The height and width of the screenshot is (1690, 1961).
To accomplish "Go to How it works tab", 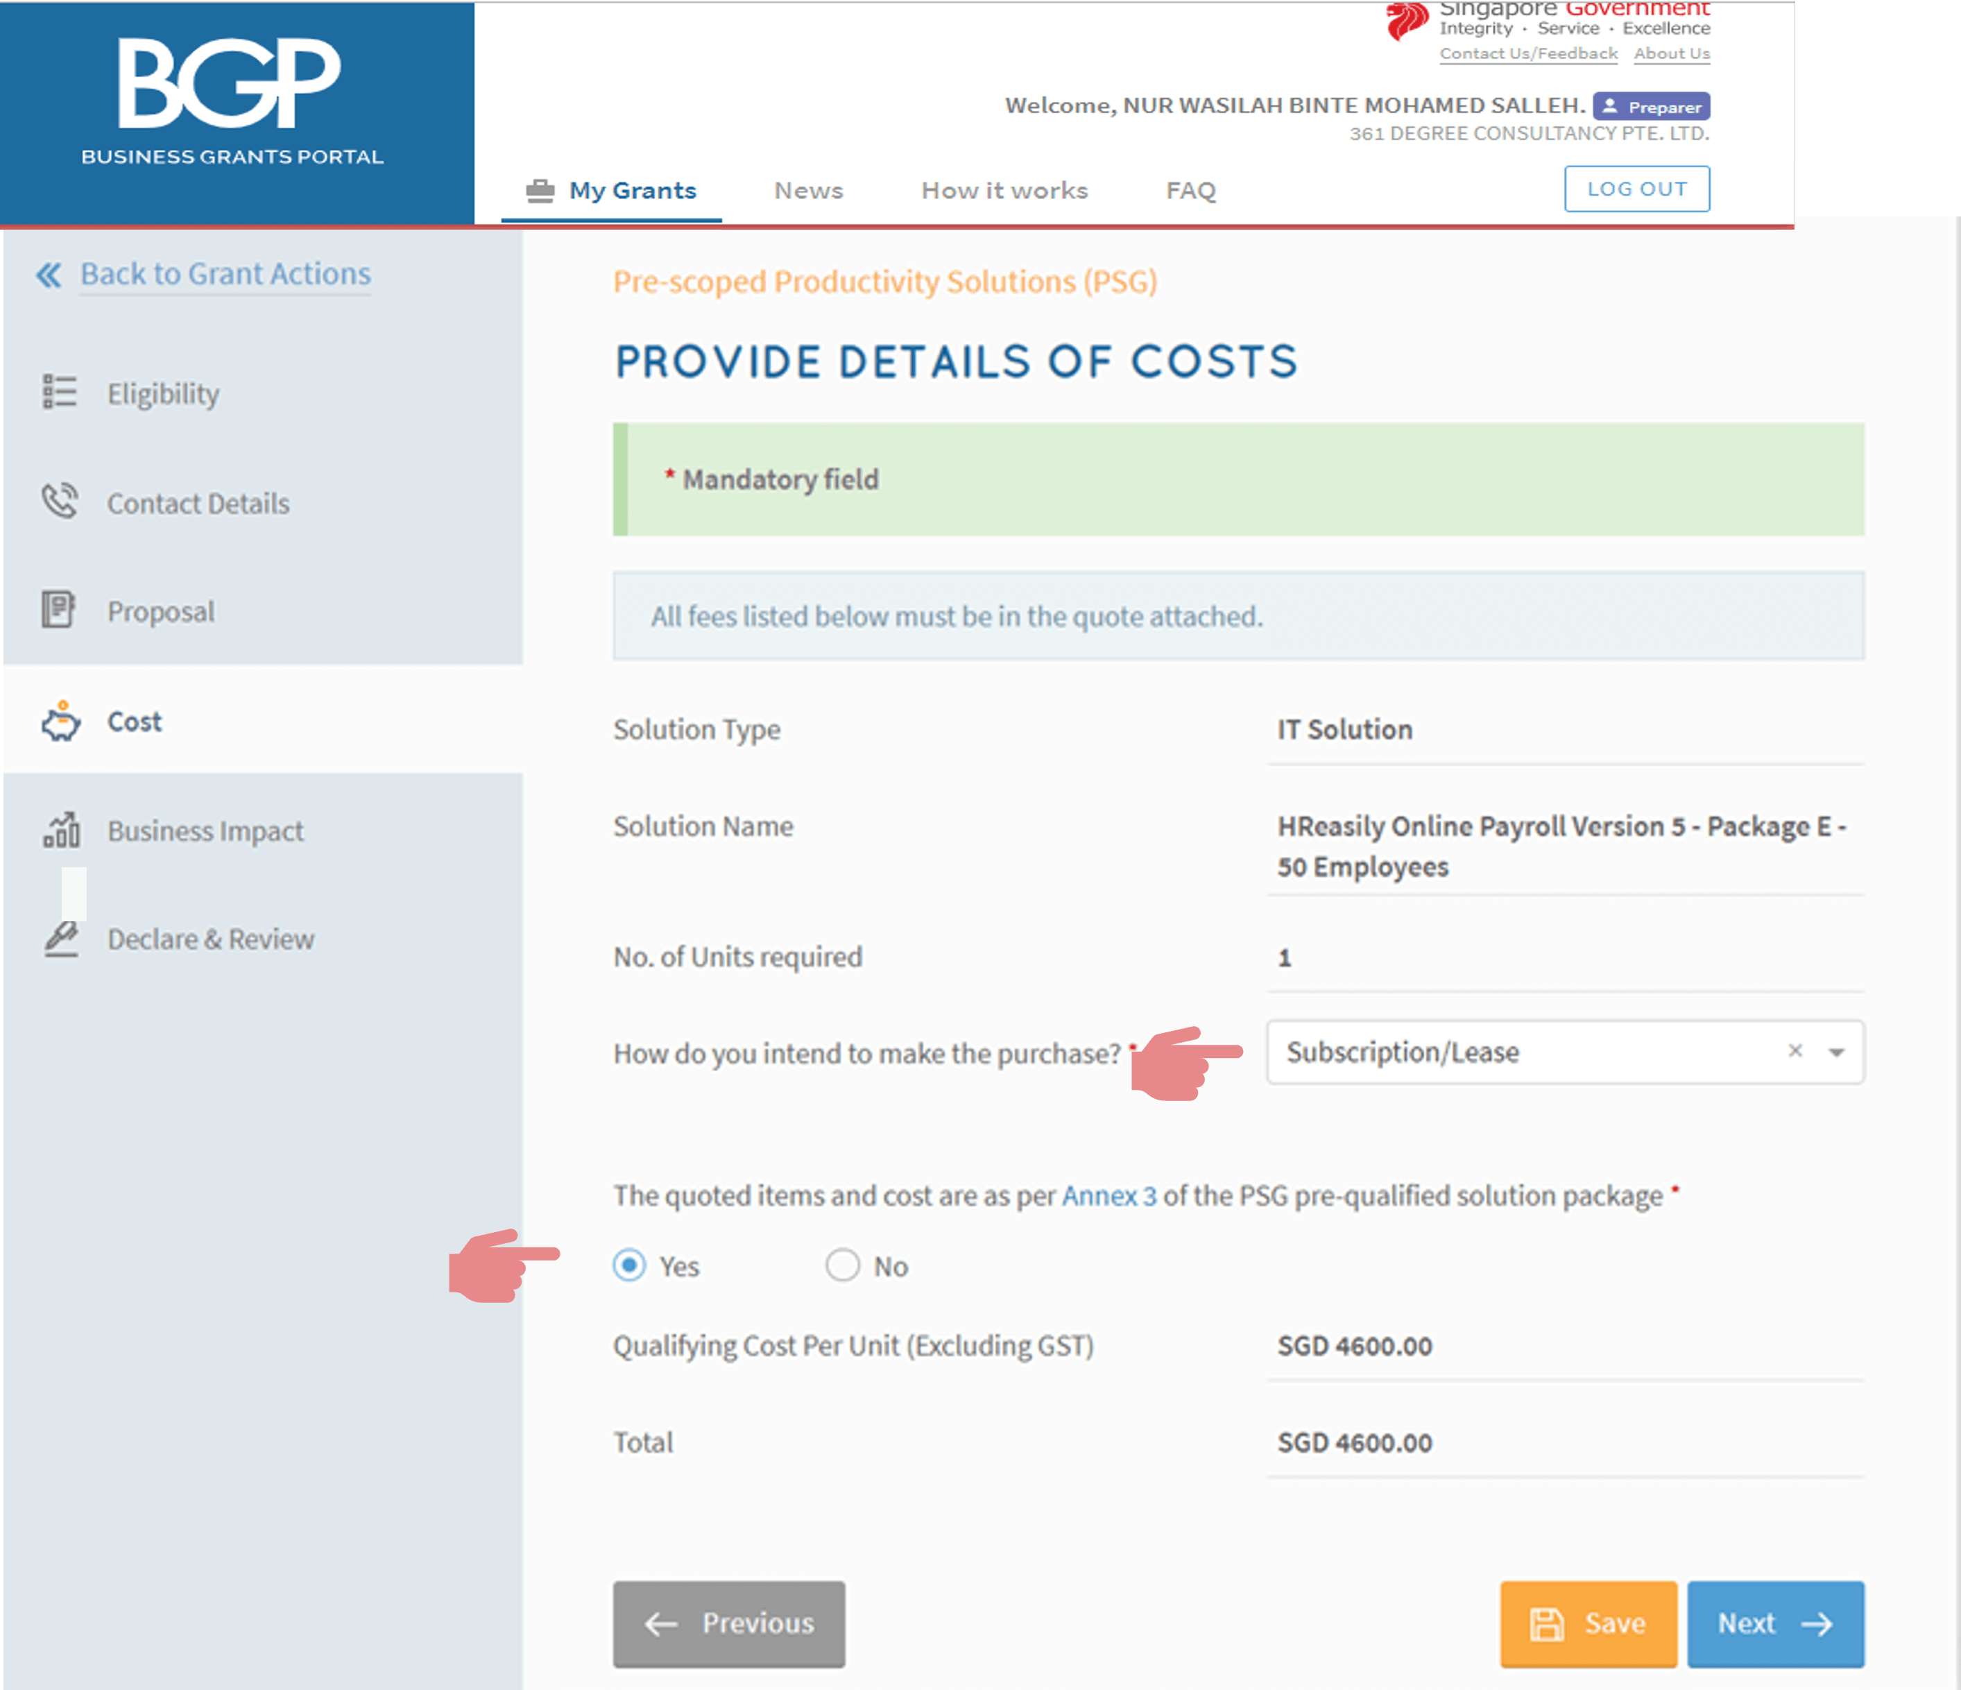I will [x=1004, y=191].
